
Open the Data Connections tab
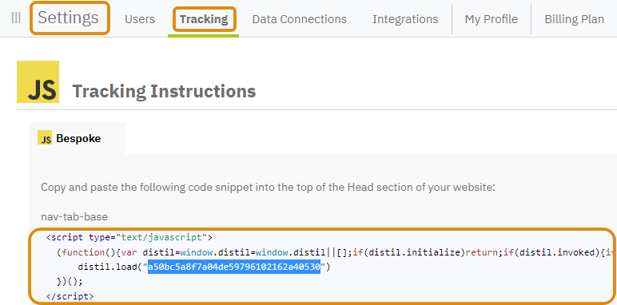[x=300, y=19]
